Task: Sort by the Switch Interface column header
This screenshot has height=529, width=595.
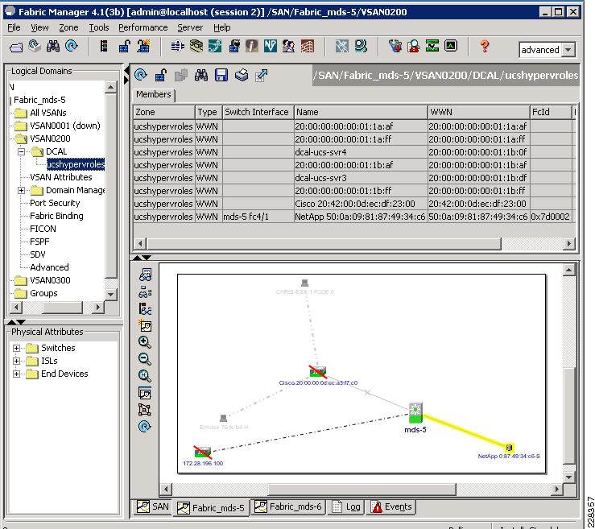Action: 258,113
